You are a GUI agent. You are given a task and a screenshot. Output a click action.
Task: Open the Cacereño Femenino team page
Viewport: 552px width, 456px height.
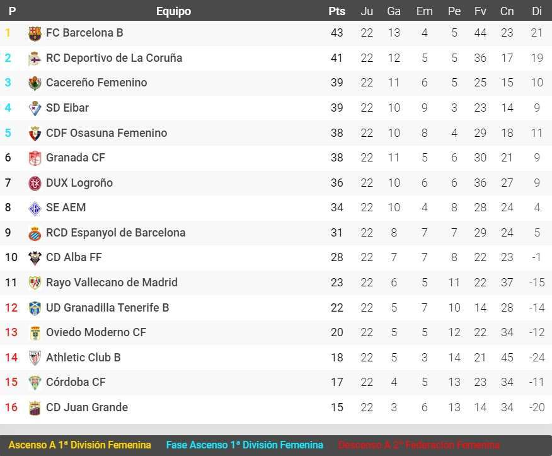point(96,82)
